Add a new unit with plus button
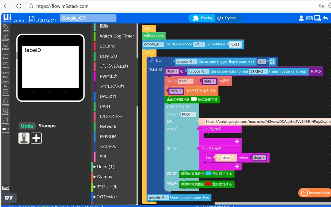Viewport: 331px width, 207px height. tap(36, 138)
